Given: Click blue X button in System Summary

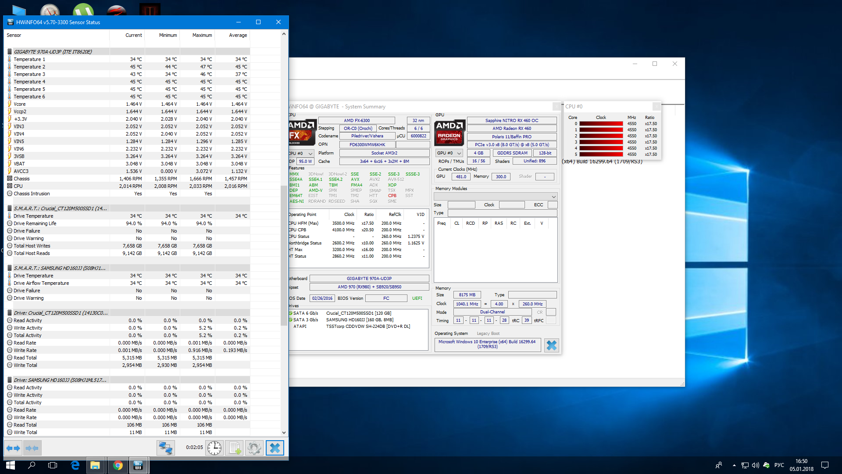Looking at the screenshot, I should (551, 345).
